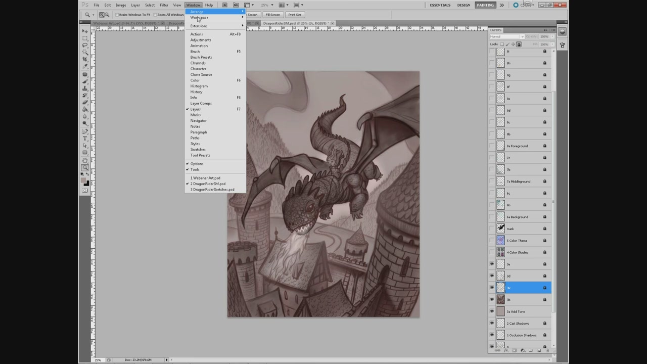The image size is (647, 364).
Task: Open Workspace submenu in Window menu
Action: tap(215, 18)
